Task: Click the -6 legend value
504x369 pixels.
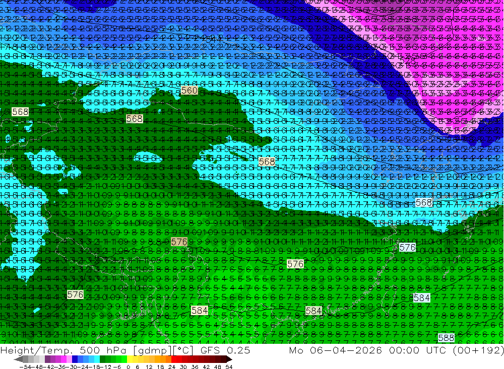Action: pos(117,367)
